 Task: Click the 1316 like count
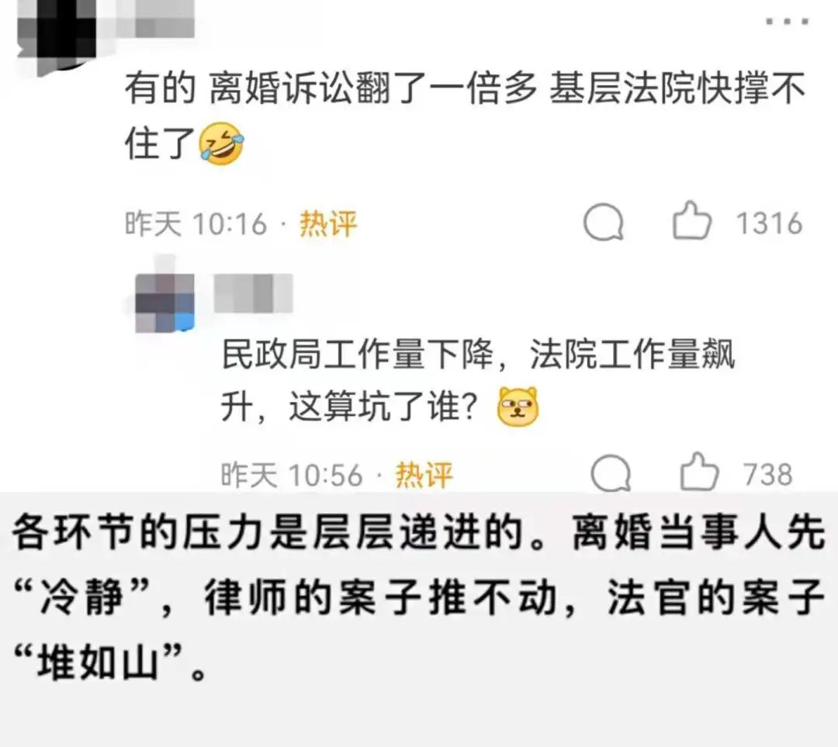(x=770, y=223)
